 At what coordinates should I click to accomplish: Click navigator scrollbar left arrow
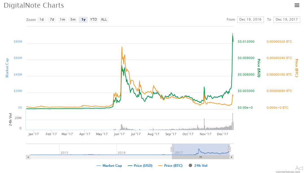pos(28,157)
